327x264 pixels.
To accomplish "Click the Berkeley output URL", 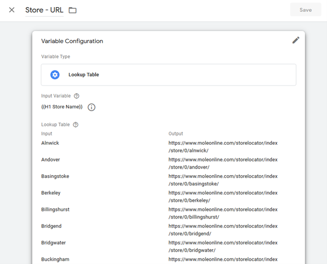I will 223,196.
